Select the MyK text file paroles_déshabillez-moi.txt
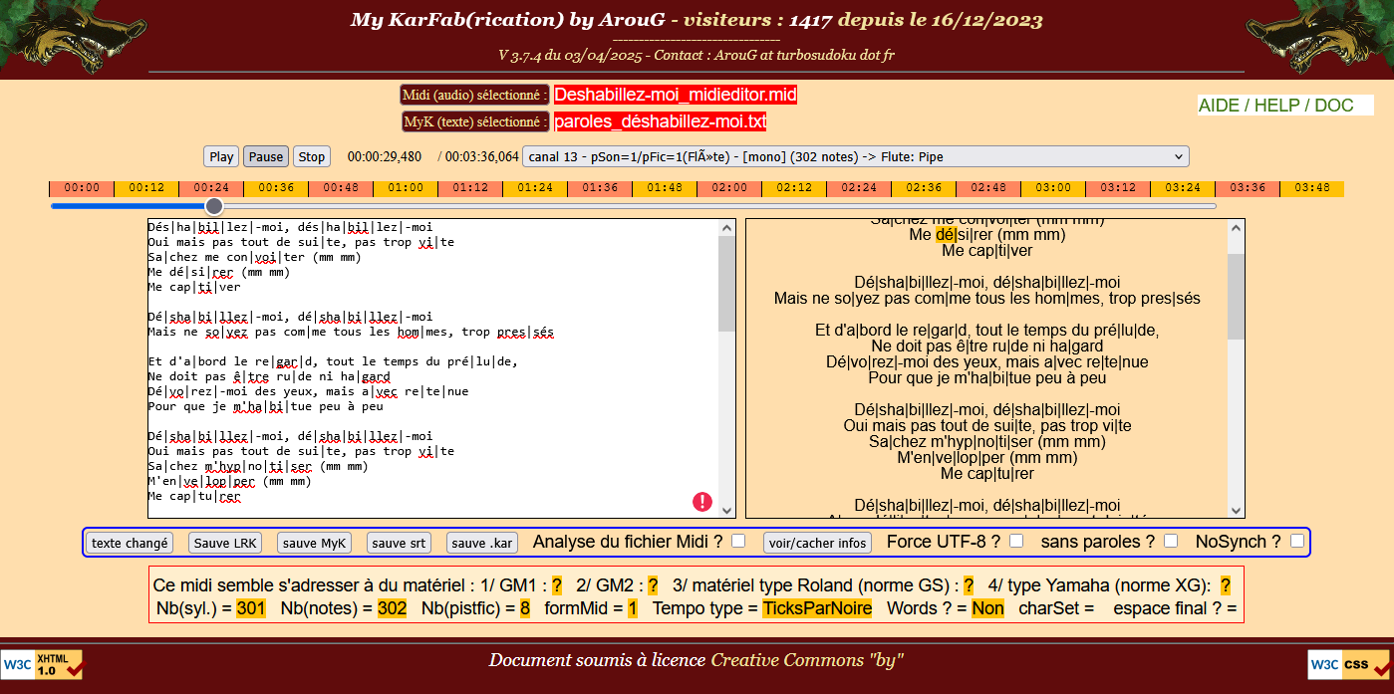The image size is (1394, 694). 660,122
